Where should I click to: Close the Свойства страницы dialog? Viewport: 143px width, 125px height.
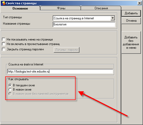[140, 3]
